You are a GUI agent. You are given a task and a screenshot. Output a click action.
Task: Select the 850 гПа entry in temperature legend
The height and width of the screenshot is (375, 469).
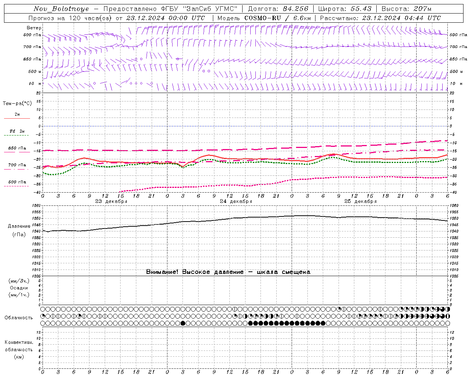point(17,148)
